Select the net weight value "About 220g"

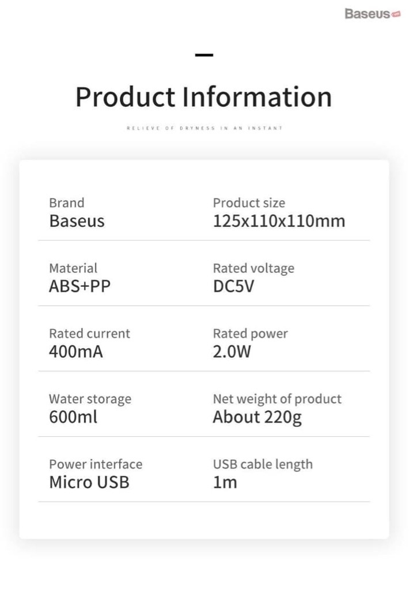click(257, 417)
